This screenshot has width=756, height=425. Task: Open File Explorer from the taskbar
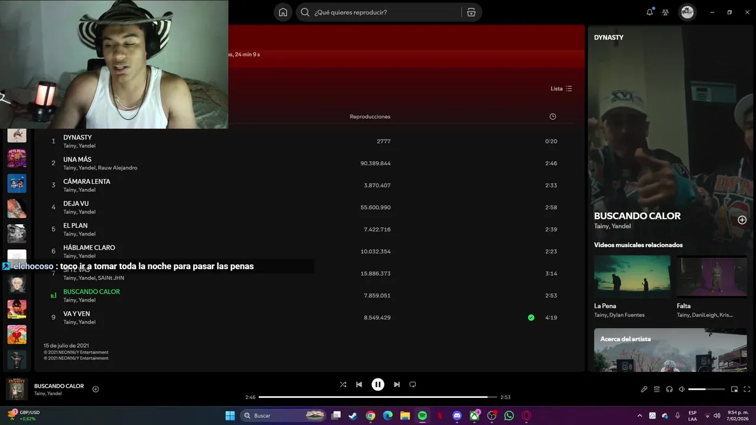point(405,416)
